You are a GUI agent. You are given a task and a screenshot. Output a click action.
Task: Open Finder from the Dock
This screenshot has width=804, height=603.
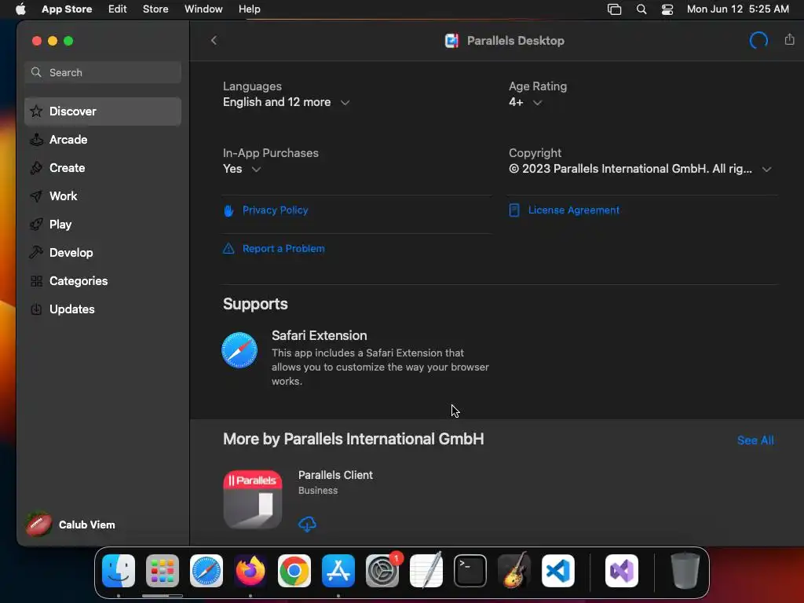(x=119, y=571)
